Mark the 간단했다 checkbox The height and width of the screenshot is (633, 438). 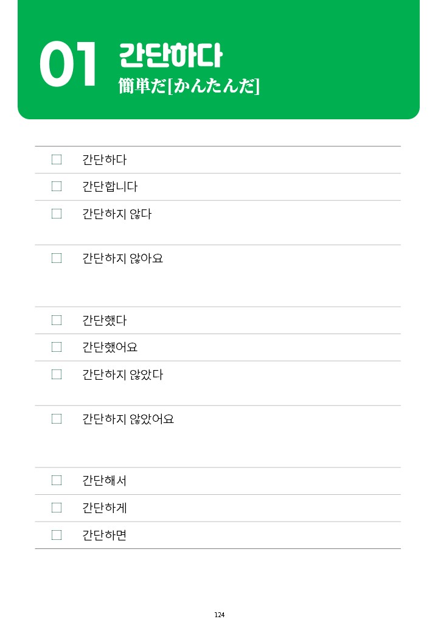tap(57, 320)
